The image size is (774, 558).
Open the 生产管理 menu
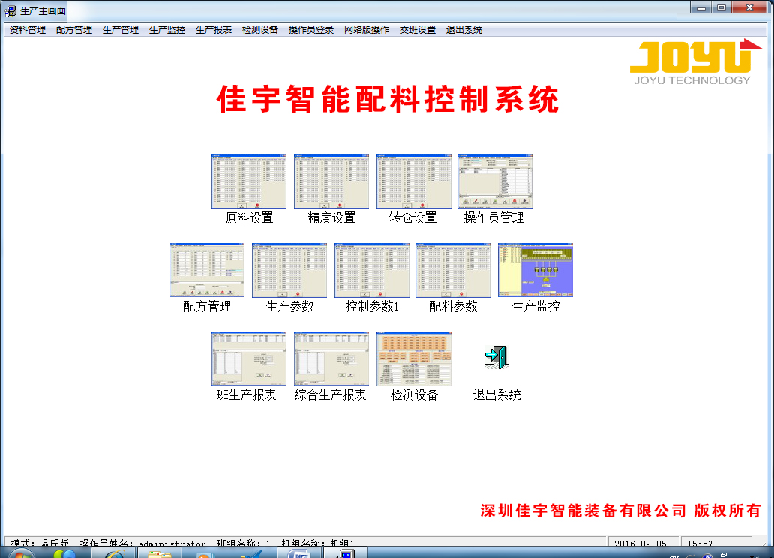[x=121, y=30]
